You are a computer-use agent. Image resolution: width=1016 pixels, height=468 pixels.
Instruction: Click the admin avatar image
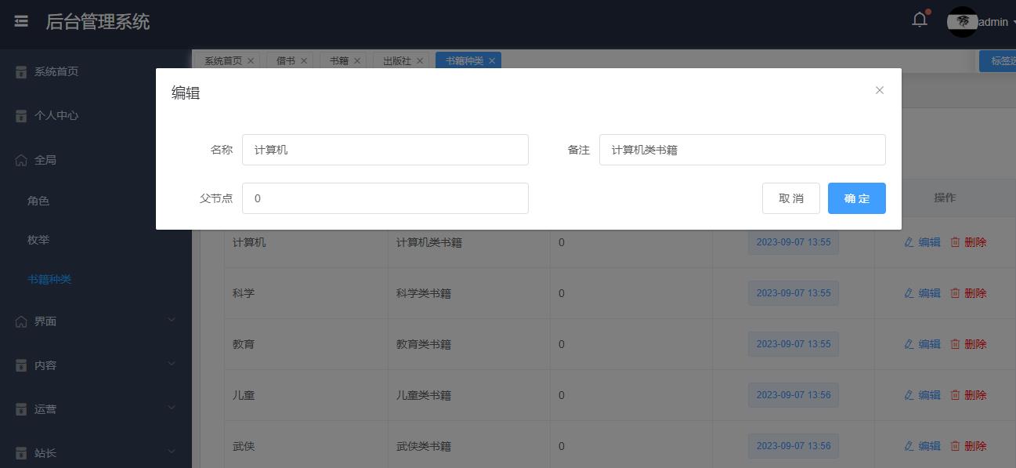coord(962,22)
